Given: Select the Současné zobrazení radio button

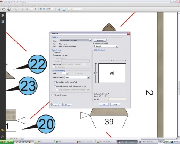Looking at the screenshot, I should point(53,55).
